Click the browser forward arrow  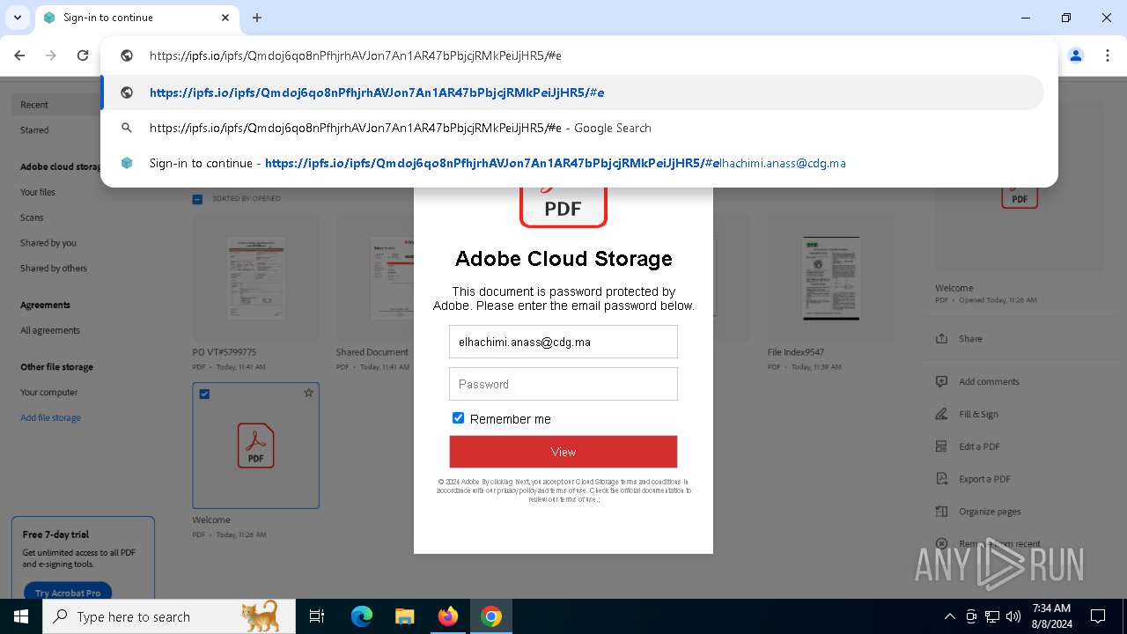click(x=51, y=55)
